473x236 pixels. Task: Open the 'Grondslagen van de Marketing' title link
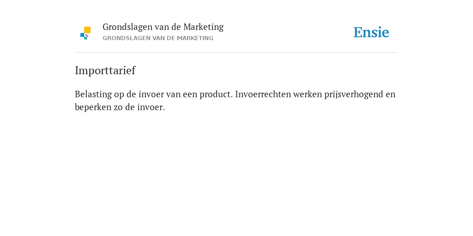coord(163,27)
